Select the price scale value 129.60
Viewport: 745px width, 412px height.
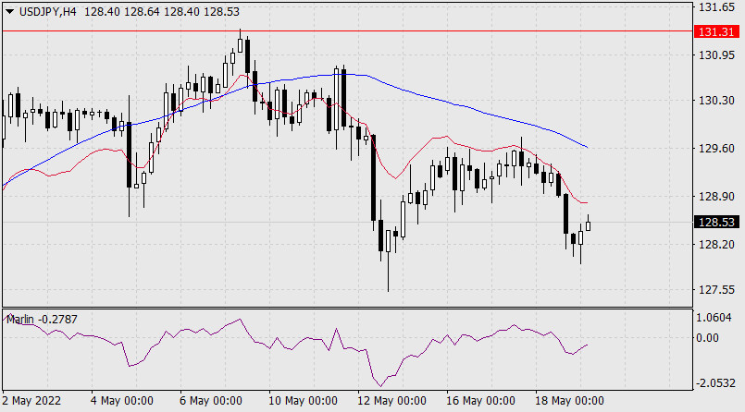(x=716, y=149)
